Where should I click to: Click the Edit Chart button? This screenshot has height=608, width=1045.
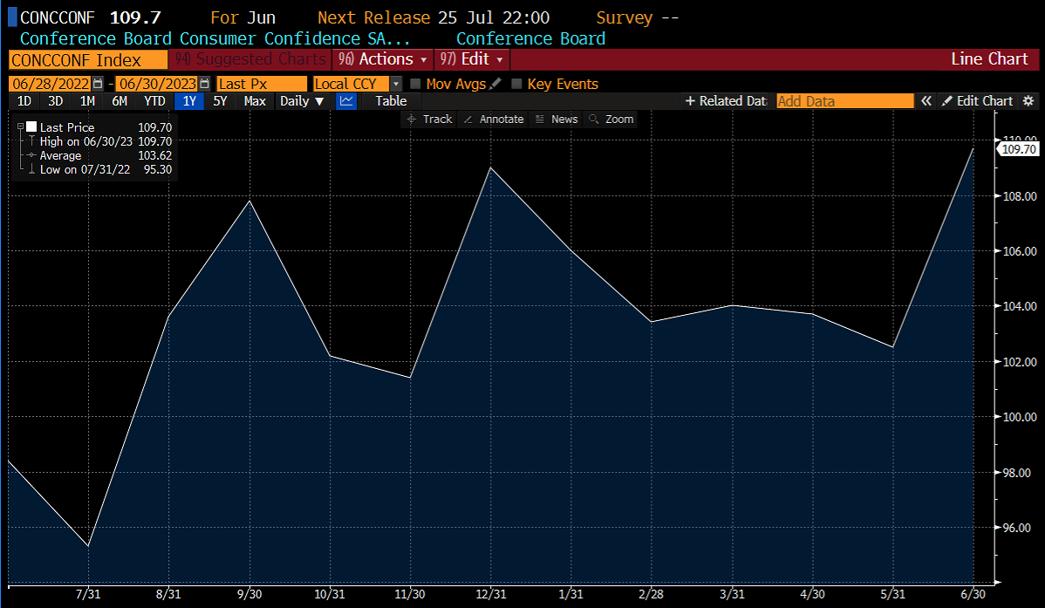click(977, 100)
